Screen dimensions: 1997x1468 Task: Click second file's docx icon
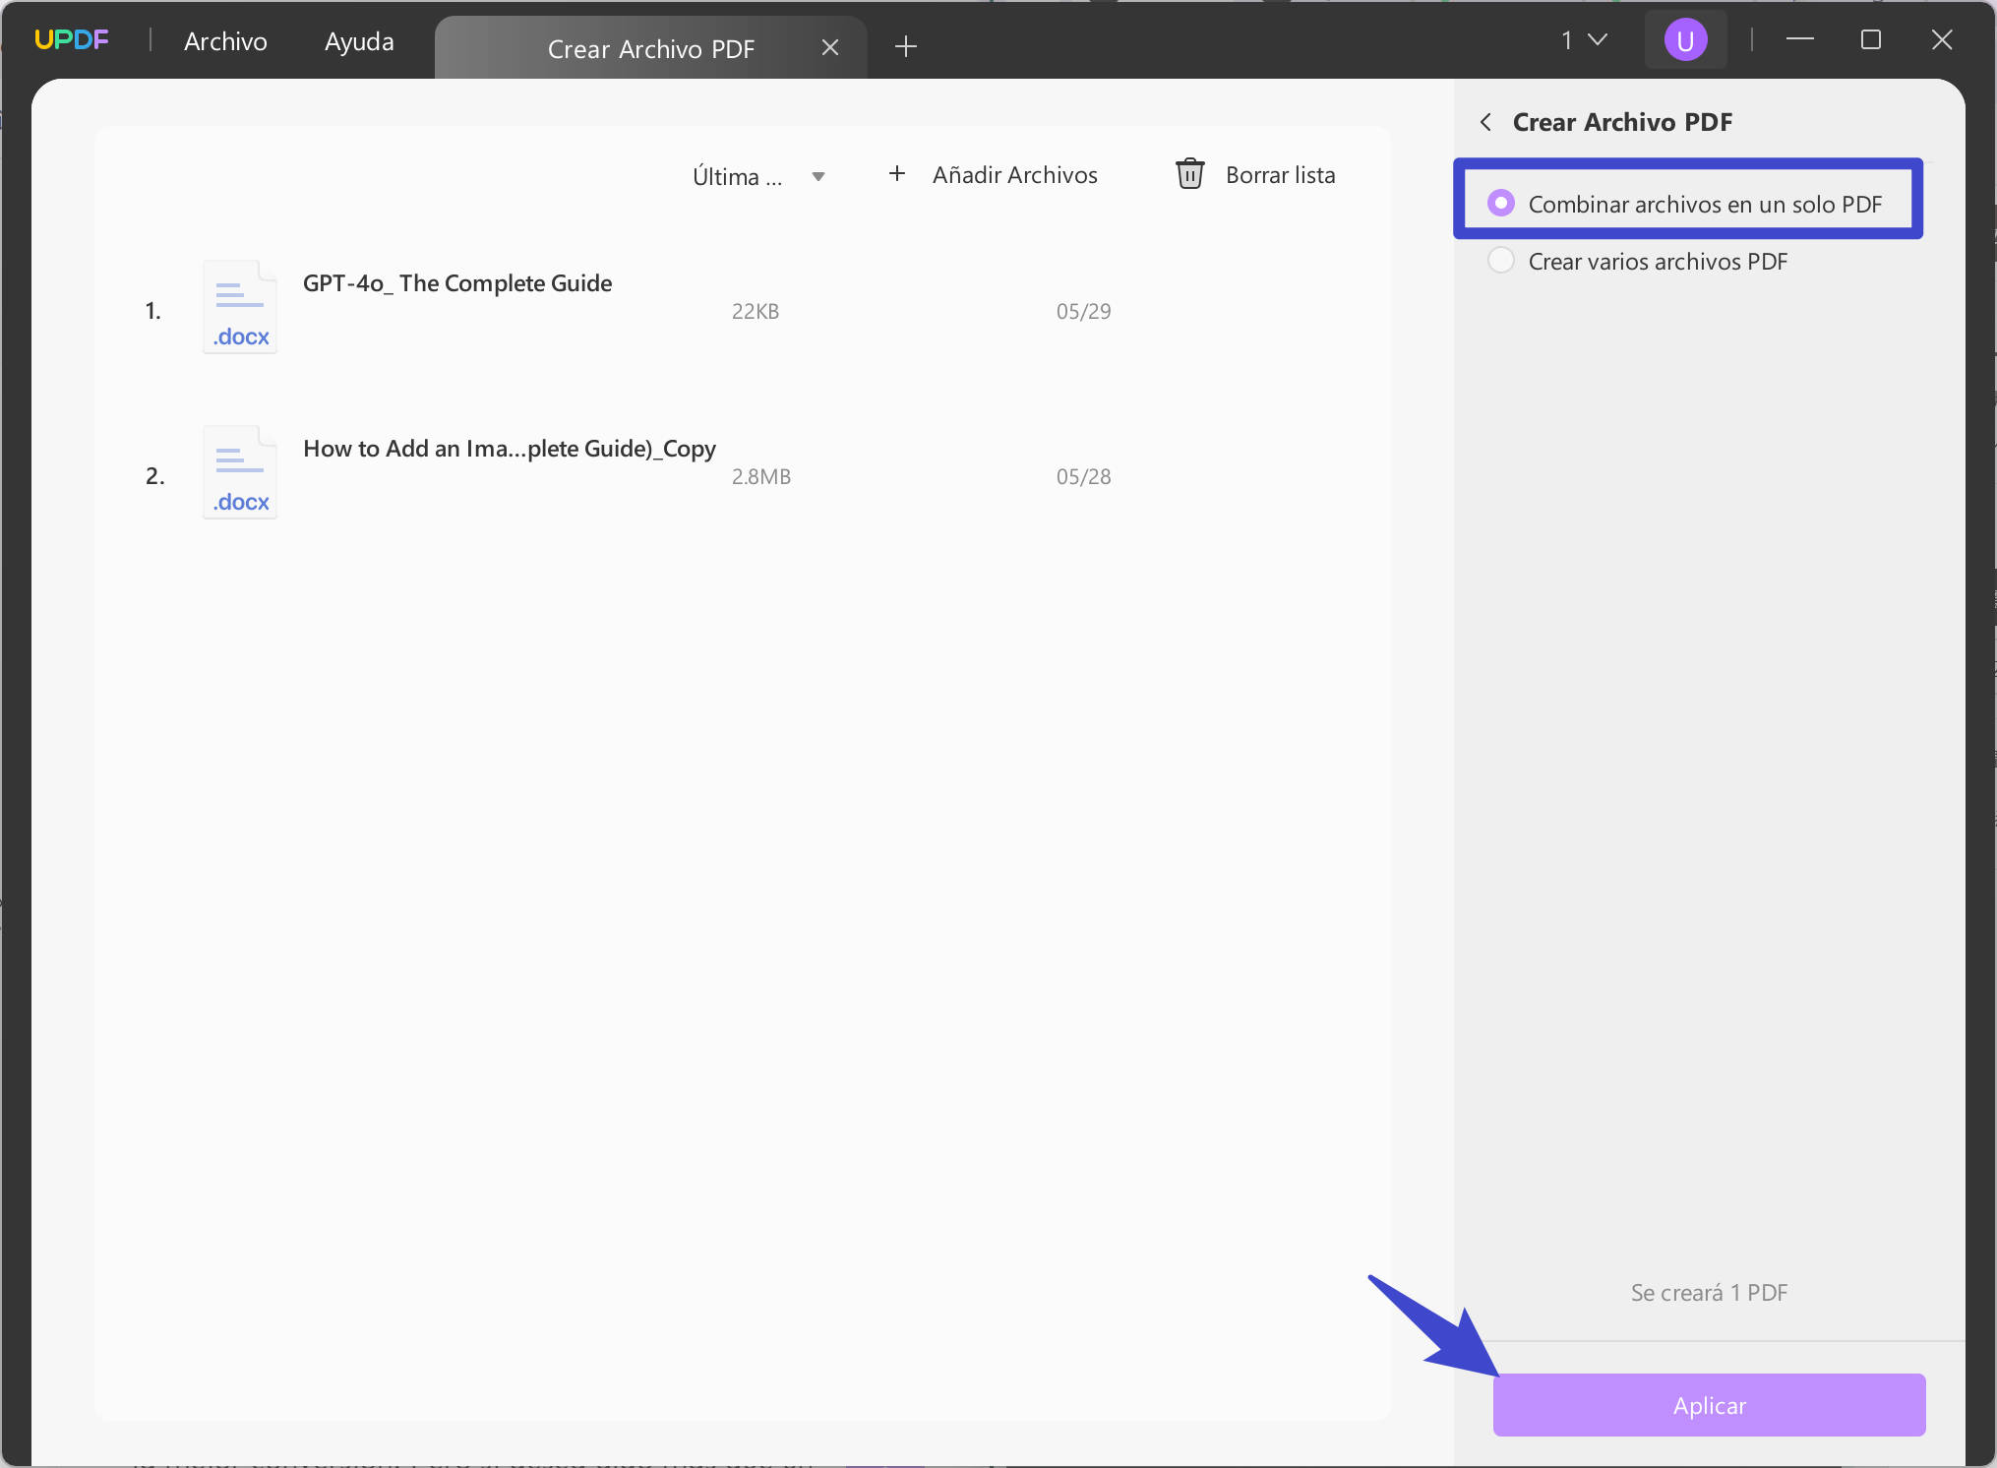(x=240, y=472)
